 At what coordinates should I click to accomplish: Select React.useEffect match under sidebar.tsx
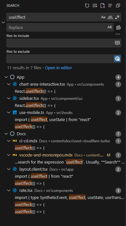click(35, 106)
